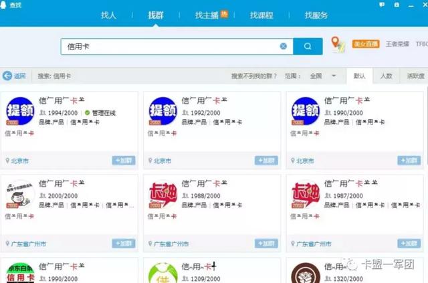Sort results by 活跃度
The image size is (428, 283).
coord(415,76)
